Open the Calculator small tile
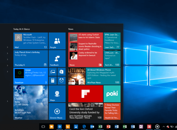 coord(53,81)
